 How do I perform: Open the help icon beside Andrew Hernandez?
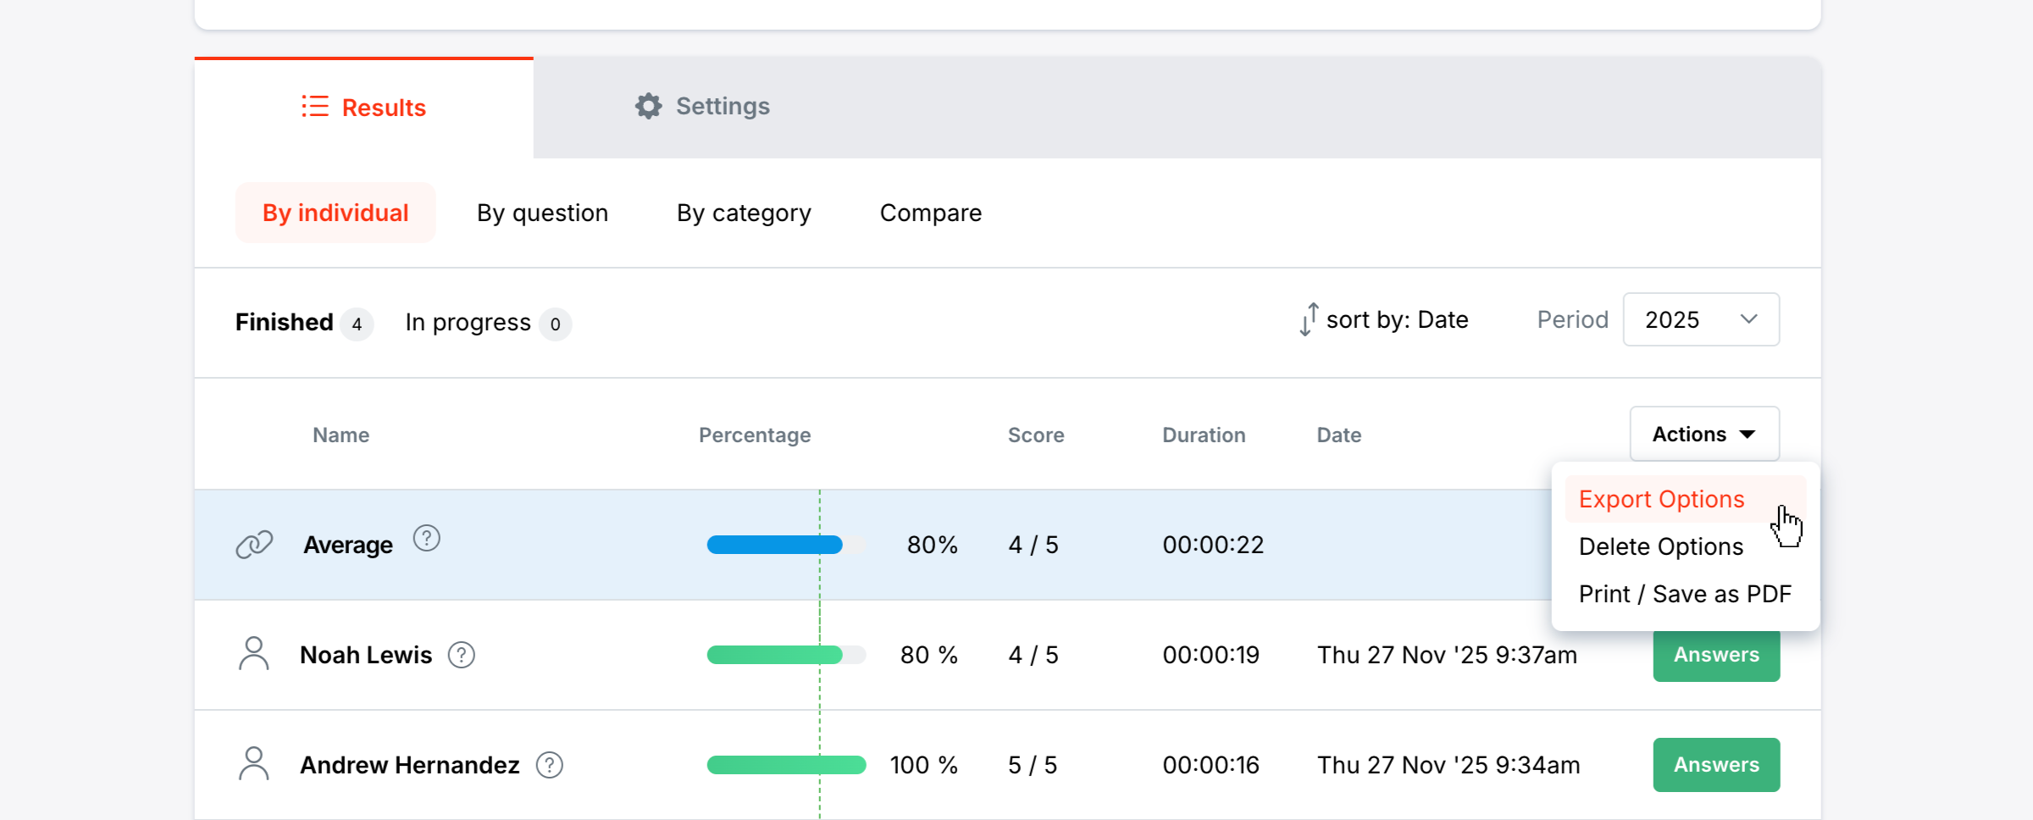click(x=550, y=765)
